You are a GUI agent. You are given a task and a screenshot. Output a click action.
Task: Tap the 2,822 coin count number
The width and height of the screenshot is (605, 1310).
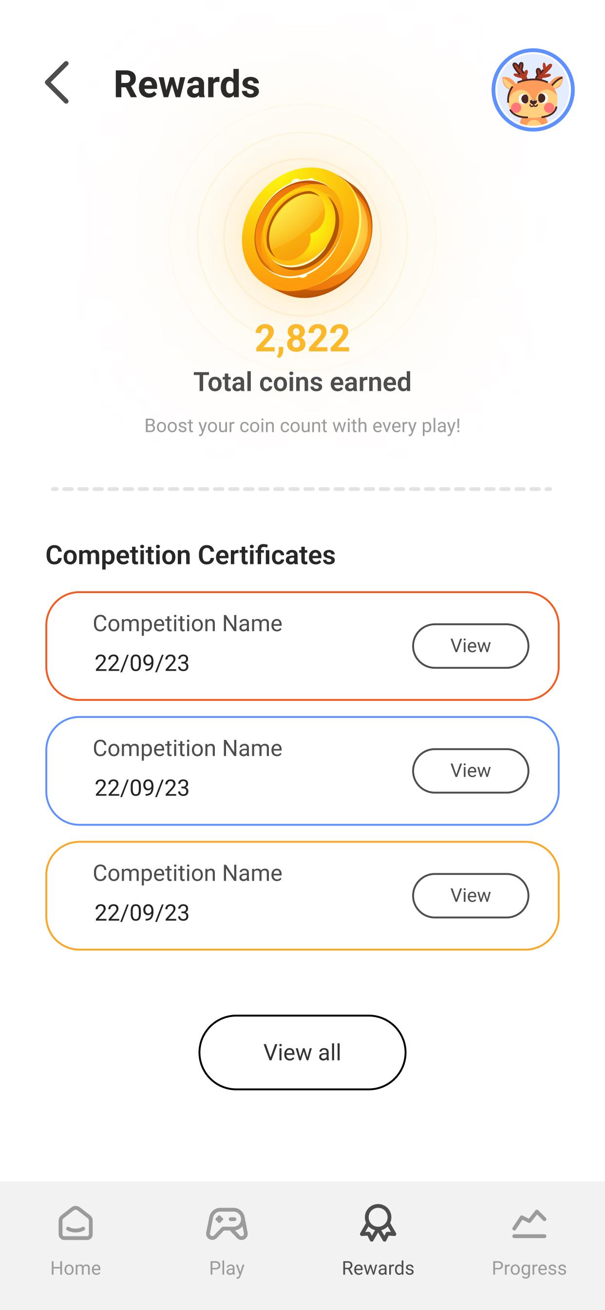pyautogui.click(x=302, y=338)
